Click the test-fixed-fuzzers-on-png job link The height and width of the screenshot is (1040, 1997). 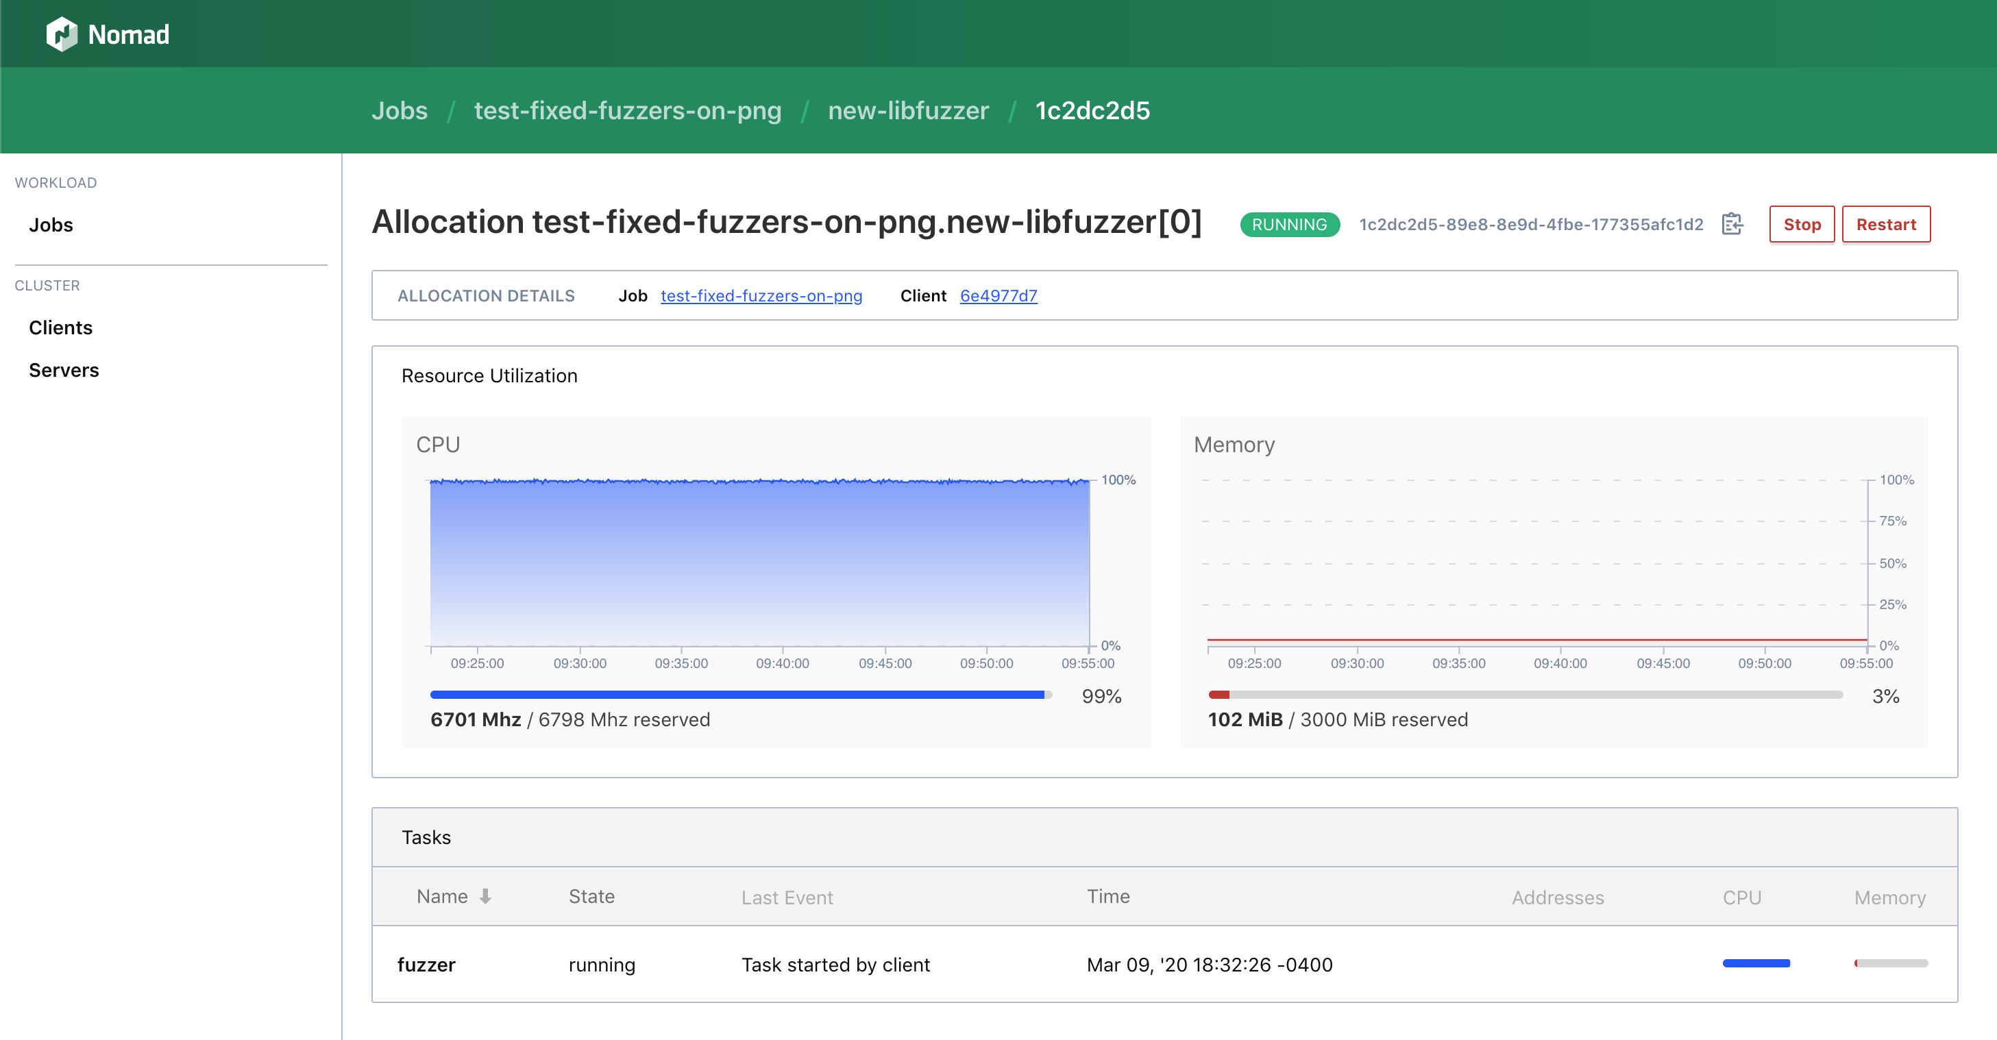pyautogui.click(x=762, y=295)
